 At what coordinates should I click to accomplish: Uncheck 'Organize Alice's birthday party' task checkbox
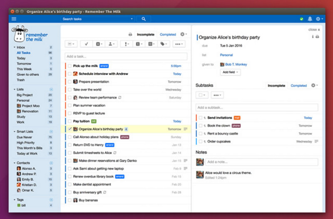pos(70,129)
